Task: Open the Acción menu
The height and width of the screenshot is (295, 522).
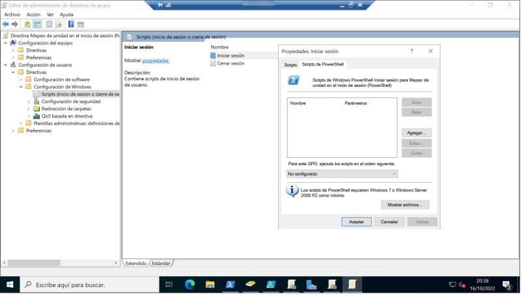Action: click(33, 14)
